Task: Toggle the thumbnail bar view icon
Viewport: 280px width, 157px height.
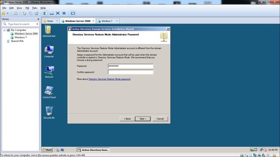Action: tap(52, 14)
